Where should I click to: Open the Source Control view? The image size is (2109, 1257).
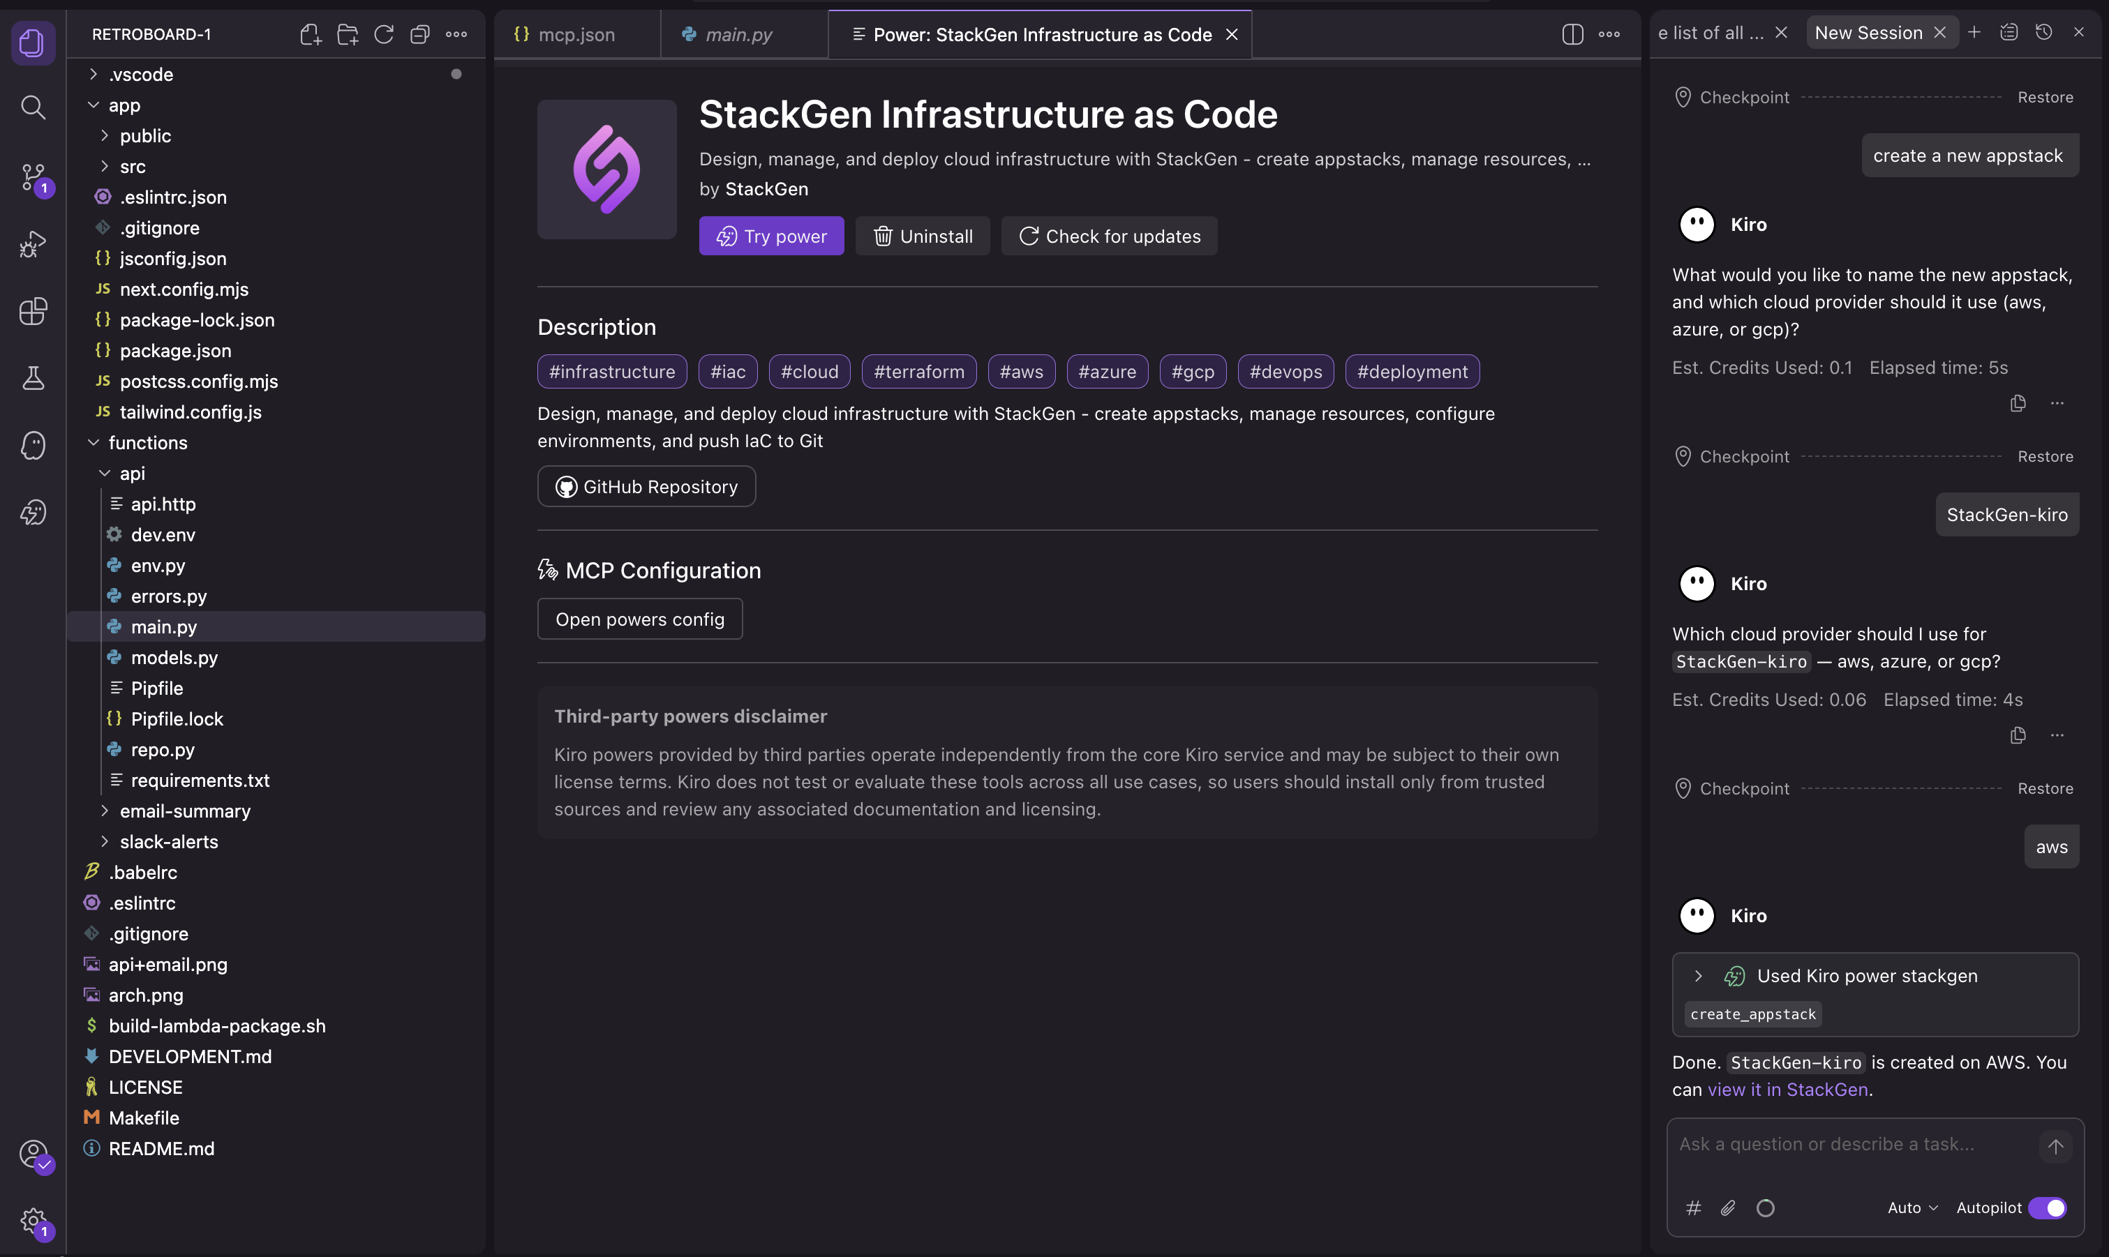point(33,176)
